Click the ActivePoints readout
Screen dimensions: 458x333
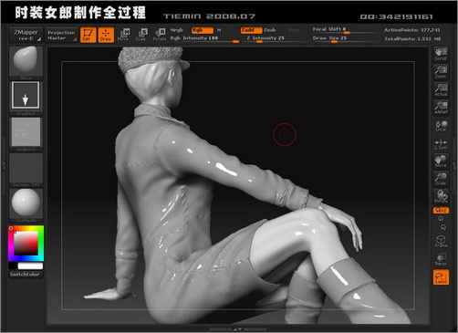pos(411,30)
